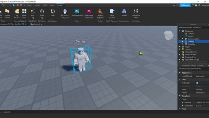Click the CreateAccessory plugin
Screen dimensions: 209x118
[x=77, y=13]
